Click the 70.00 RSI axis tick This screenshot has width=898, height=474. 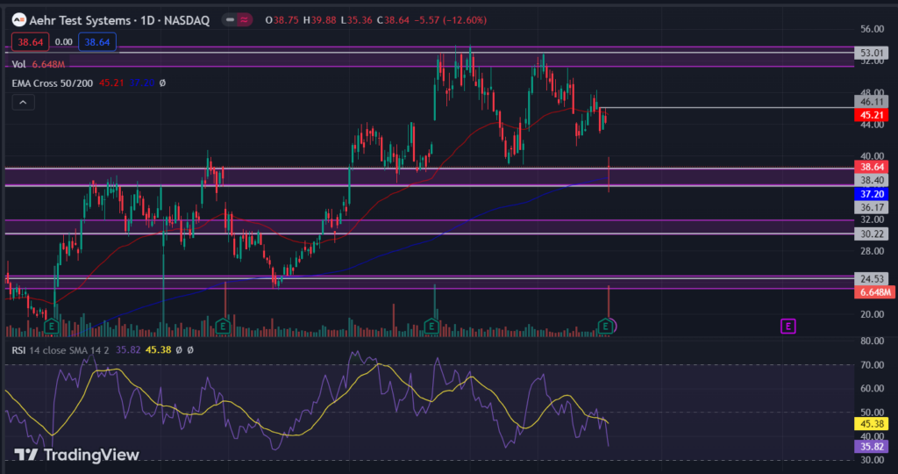(872, 364)
